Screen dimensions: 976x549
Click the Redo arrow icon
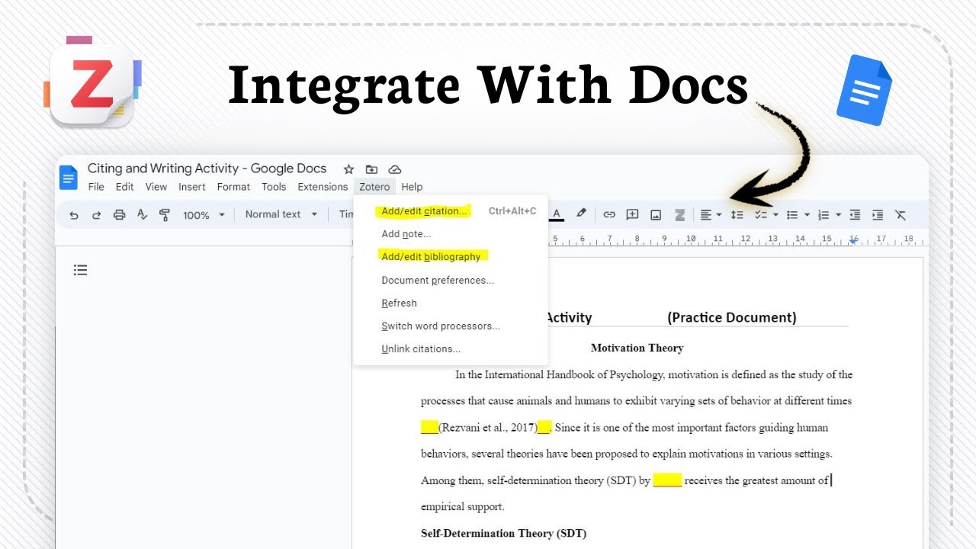point(96,215)
